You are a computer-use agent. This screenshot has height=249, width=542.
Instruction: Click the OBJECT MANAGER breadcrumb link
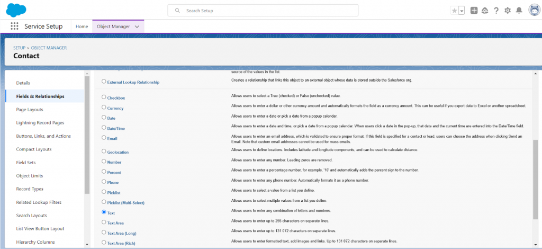(x=49, y=48)
